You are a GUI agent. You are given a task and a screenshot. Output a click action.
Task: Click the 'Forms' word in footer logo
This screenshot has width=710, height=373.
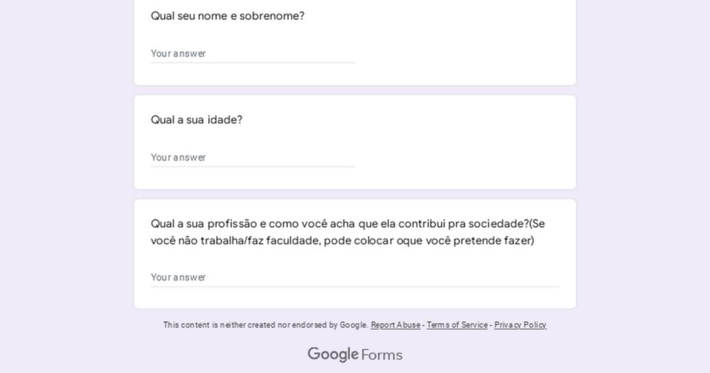(382, 355)
